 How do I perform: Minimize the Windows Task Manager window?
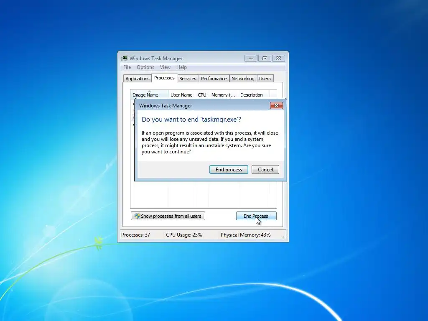251,59
